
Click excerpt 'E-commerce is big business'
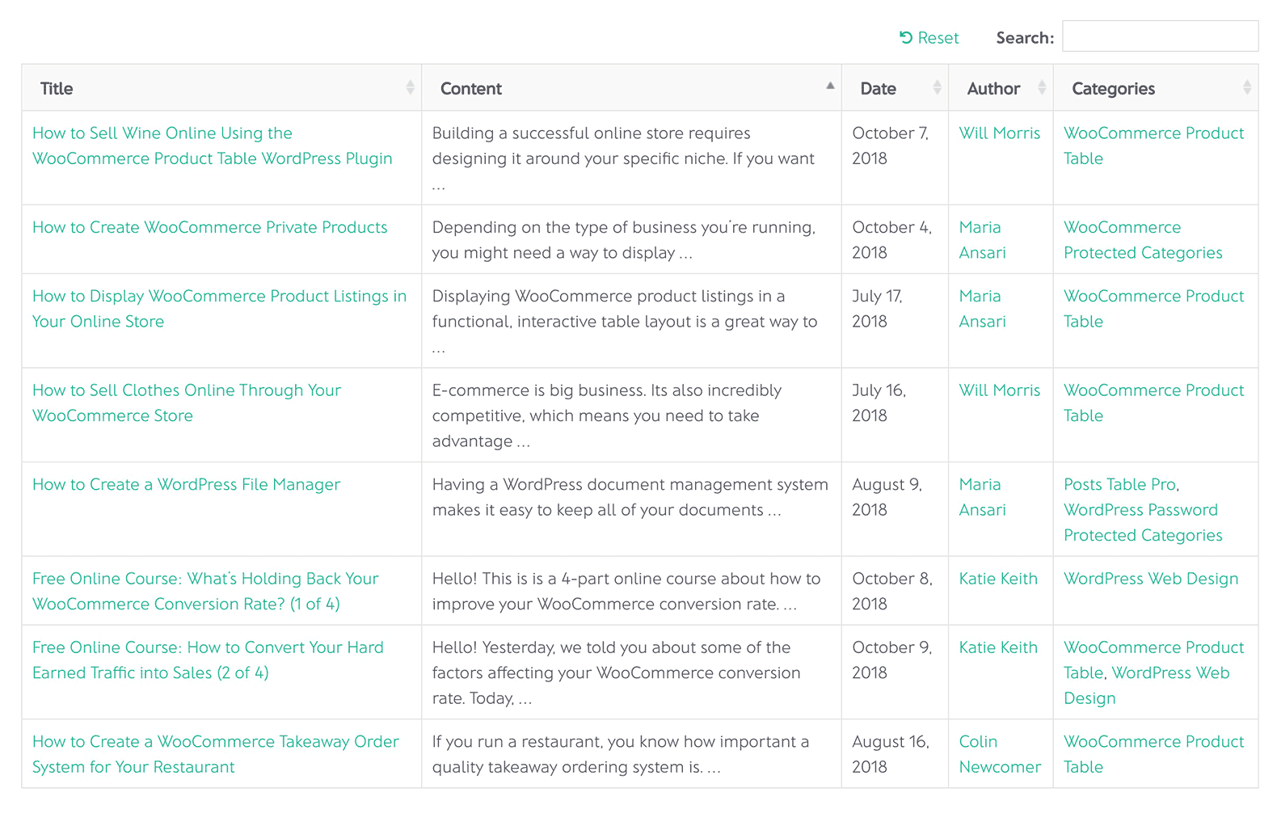[x=607, y=415]
